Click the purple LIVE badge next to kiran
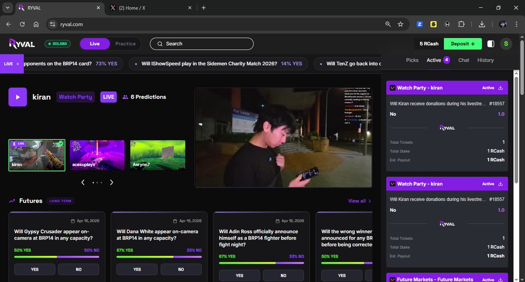The width and height of the screenshot is (525, 282). (108, 97)
